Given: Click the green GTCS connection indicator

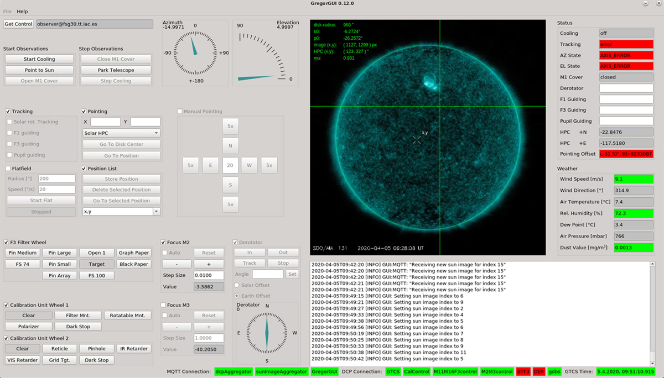Looking at the screenshot, I should point(393,371).
